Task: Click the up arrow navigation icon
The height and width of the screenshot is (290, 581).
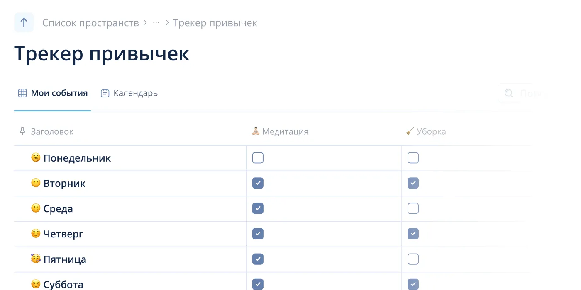Action: [24, 22]
